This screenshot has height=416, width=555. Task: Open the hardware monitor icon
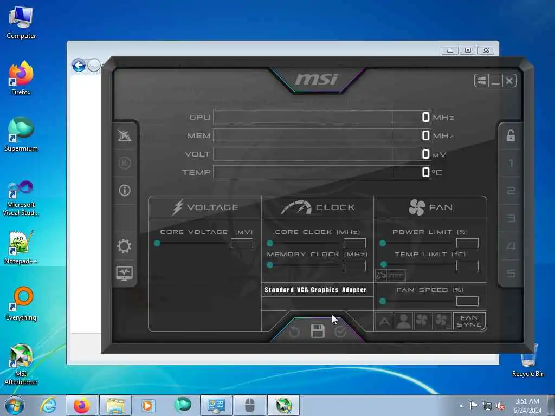pyautogui.click(x=124, y=274)
